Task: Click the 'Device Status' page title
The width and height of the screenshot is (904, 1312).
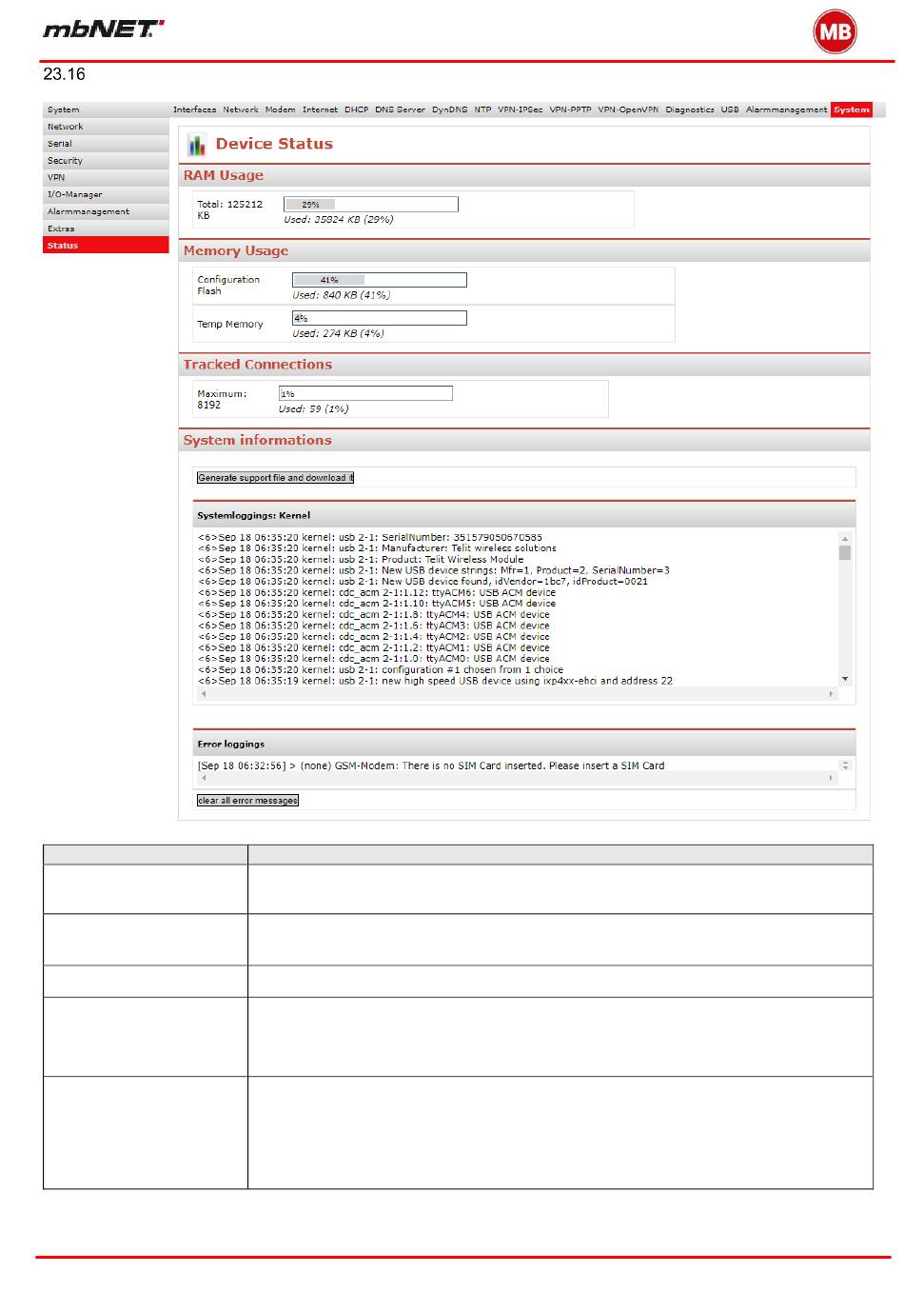Action: point(274,144)
